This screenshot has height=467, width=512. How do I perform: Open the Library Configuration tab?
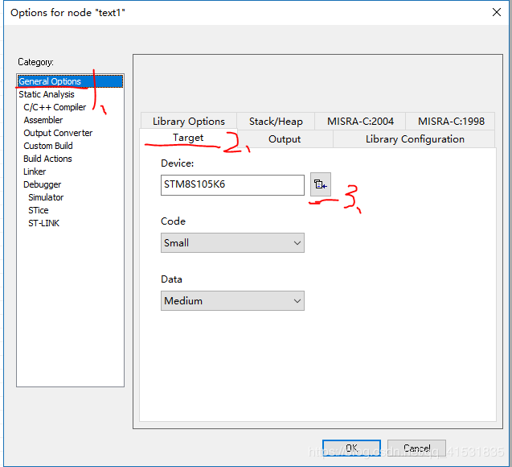pos(414,139)
